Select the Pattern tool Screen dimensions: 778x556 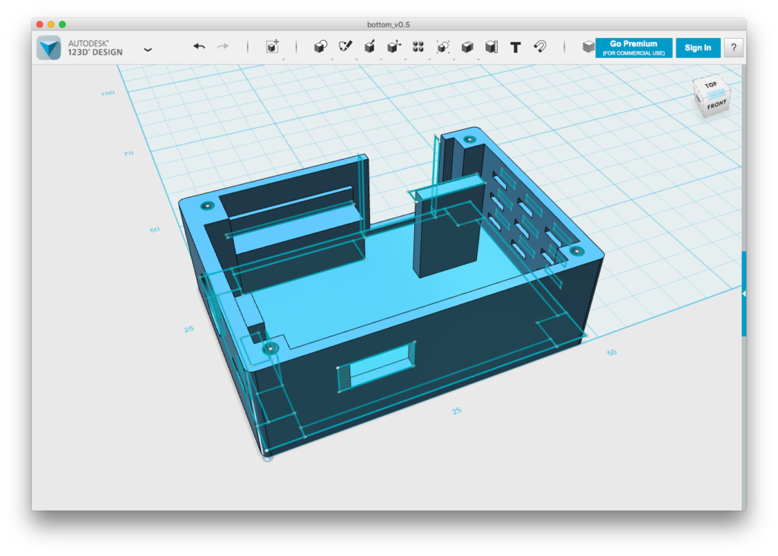point(418,47)
